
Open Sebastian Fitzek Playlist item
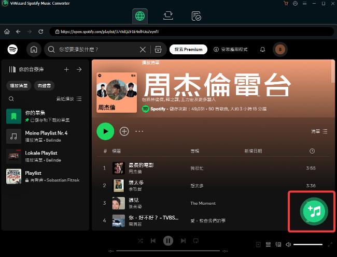pyautogui.click(x=45, y=176)
